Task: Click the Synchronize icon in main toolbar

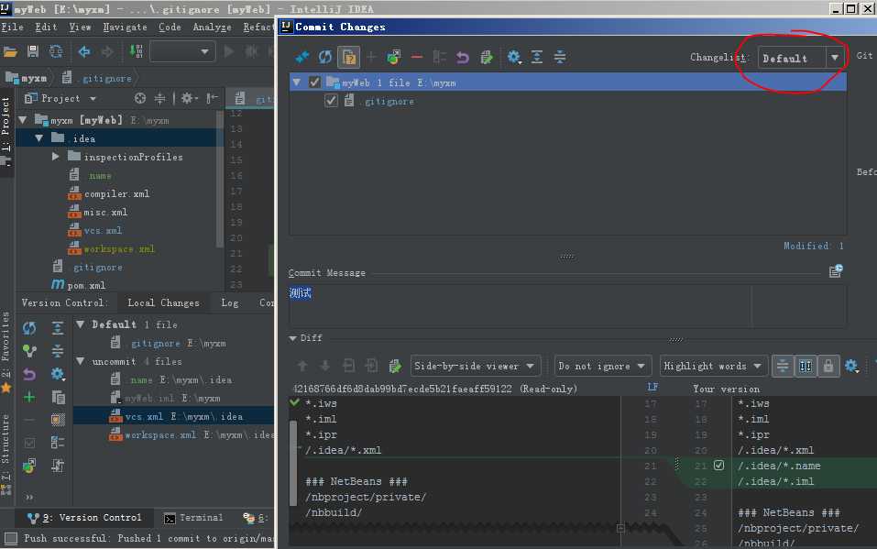Action: tap(56, 52)
